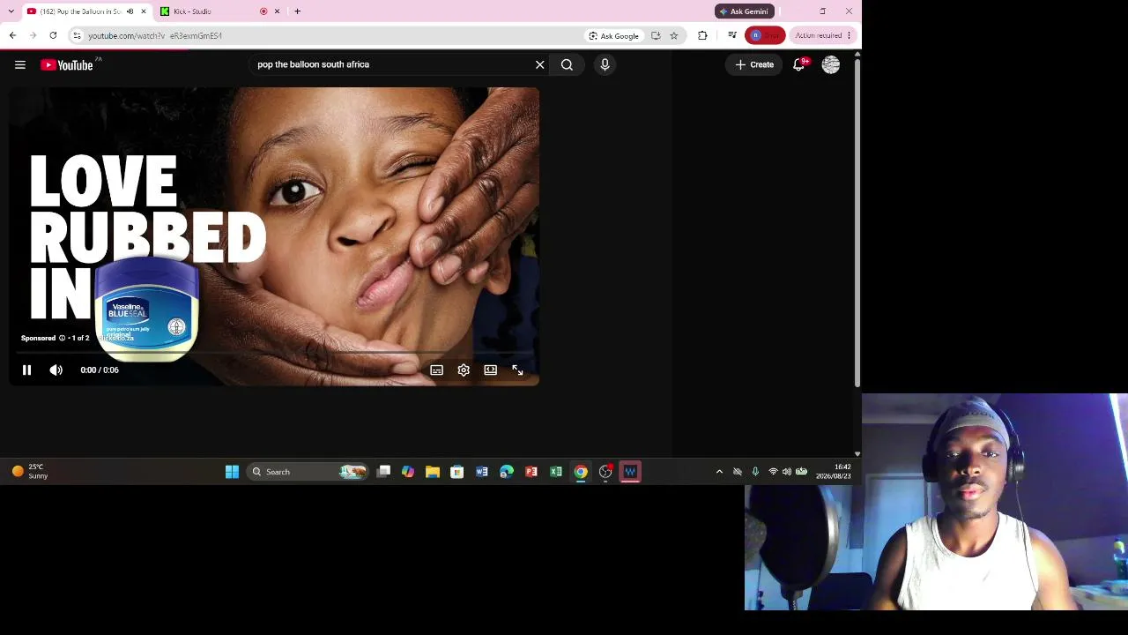1128x635 pixels.
Task: Mute the video player volume
Action: tap(56, 370)
